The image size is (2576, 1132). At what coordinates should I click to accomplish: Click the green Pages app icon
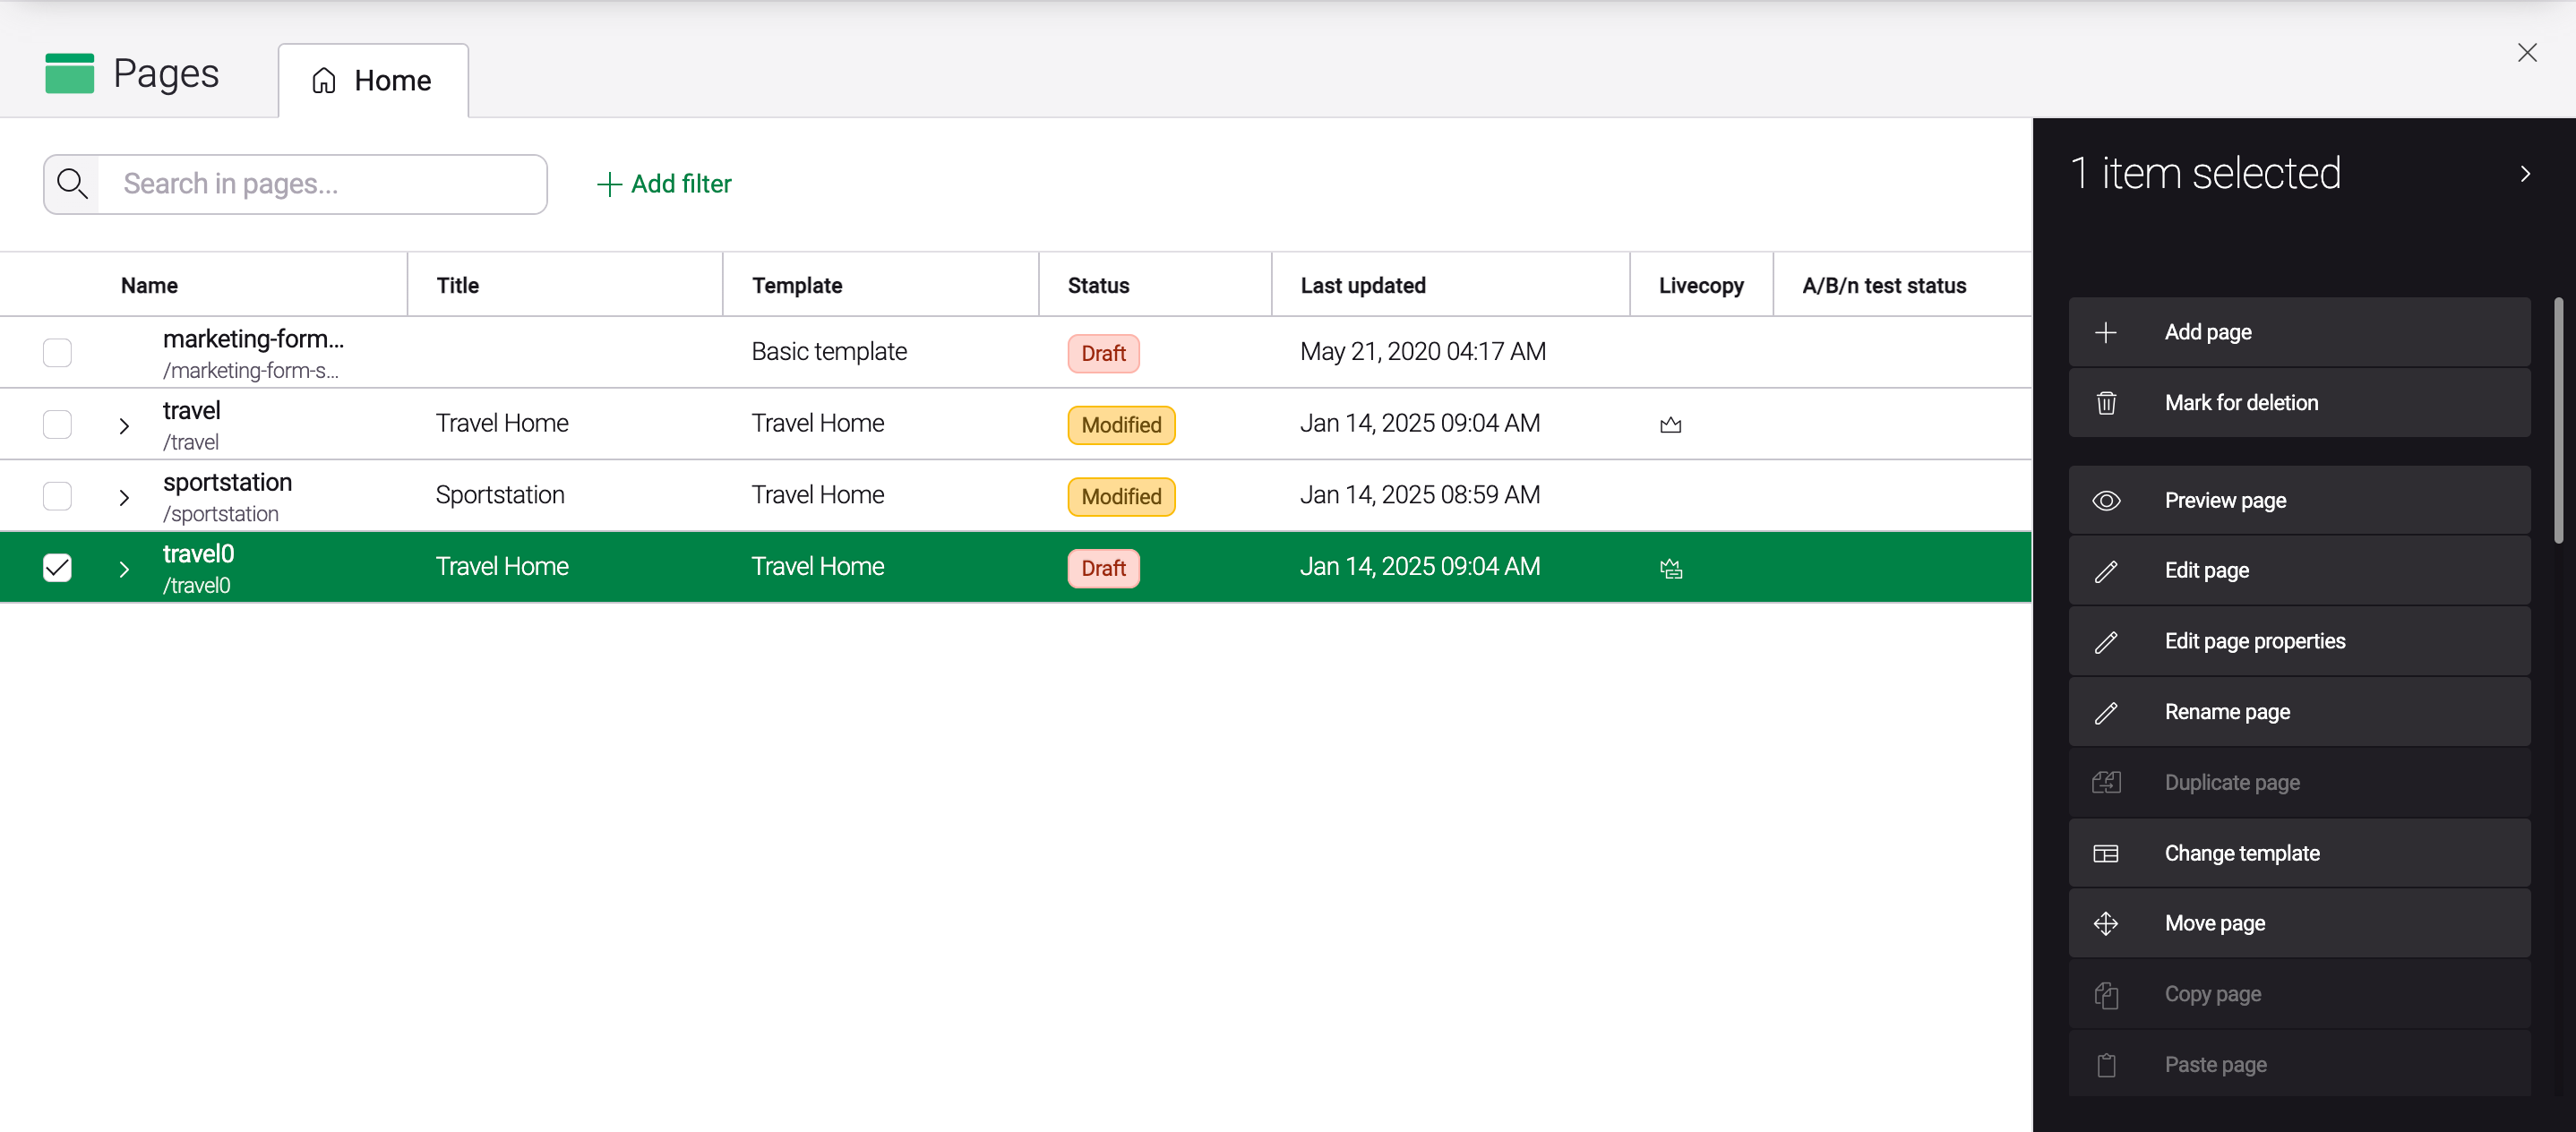(70, 74)
